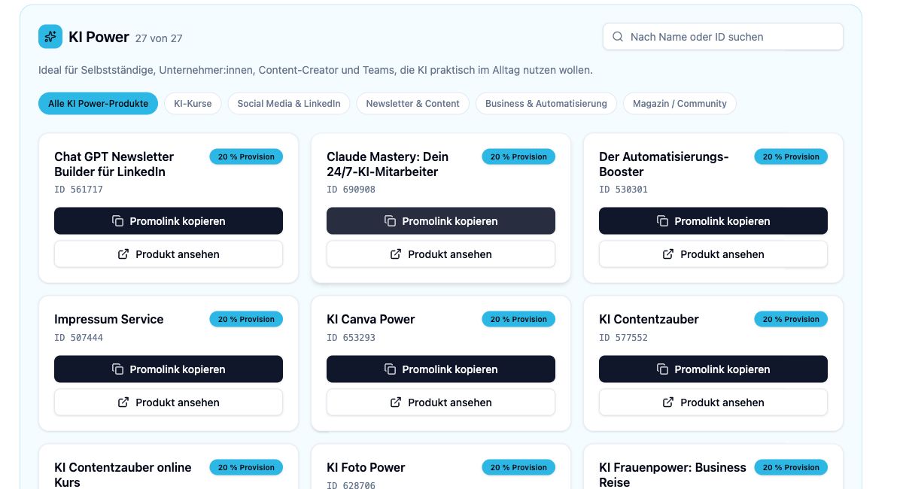Click ID 577552 text
Viewport: 903px width, 489px height.
pyautogui.click(x=623, y=338)
